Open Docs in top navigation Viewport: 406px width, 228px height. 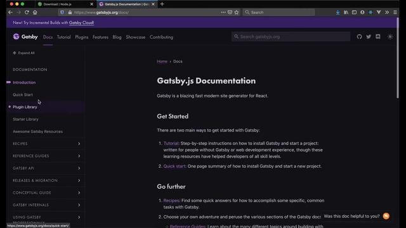tap(48, 37)
